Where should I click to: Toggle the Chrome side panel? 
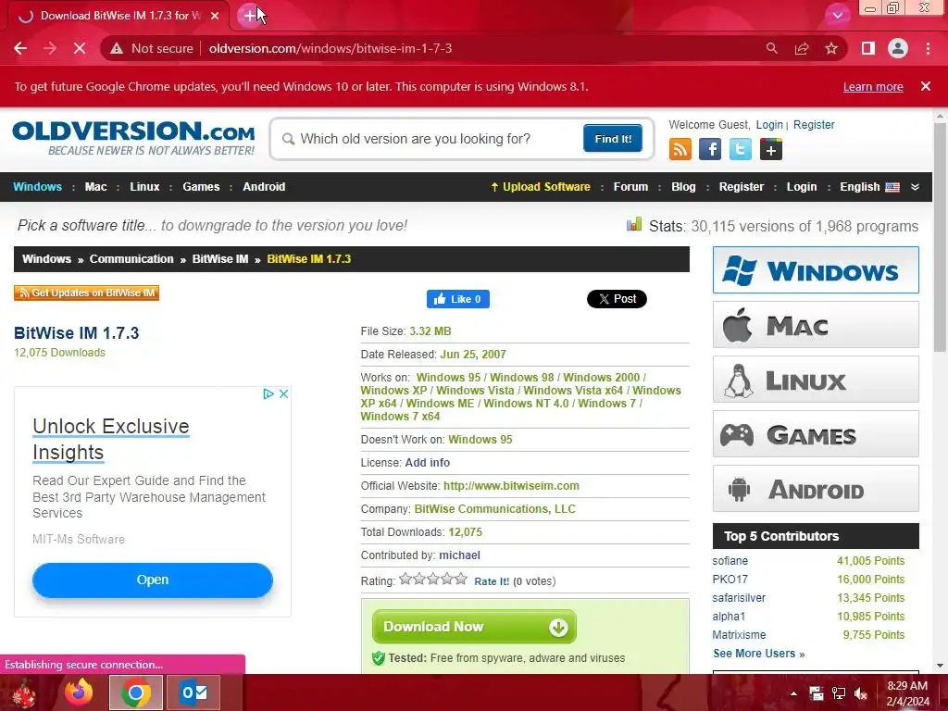coord(867,48)
